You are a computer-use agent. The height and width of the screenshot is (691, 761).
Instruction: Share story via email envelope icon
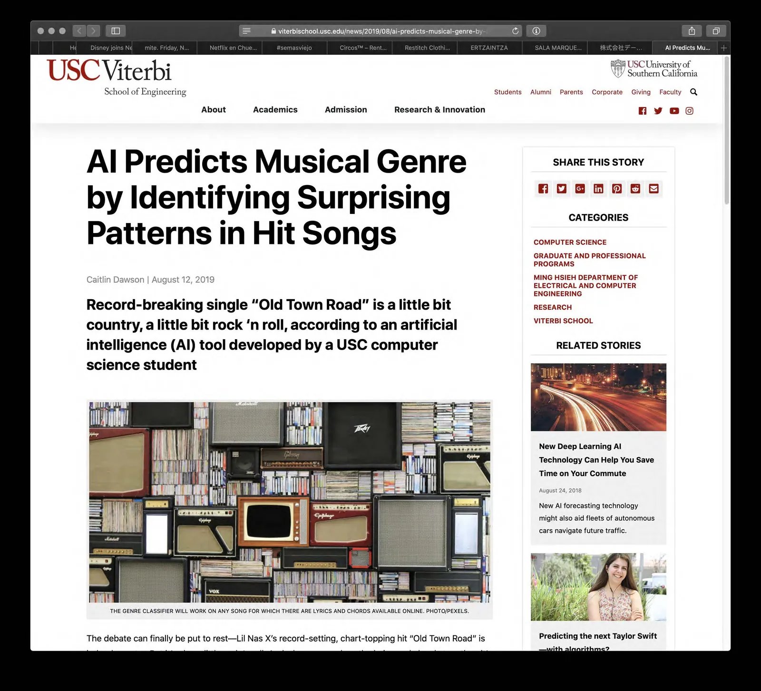[654, 189]
